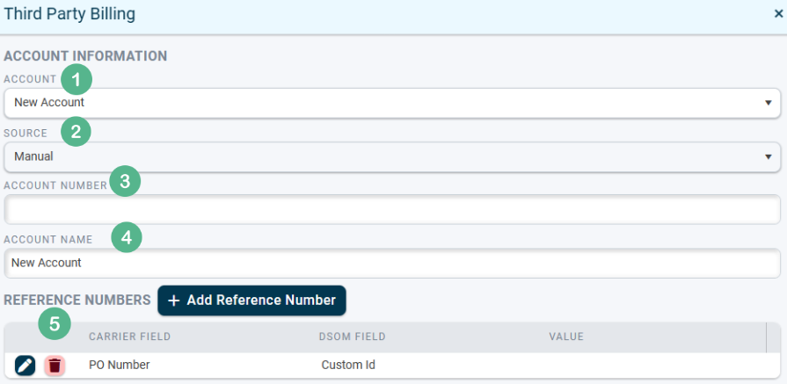Click the Carrier Field column header
The width and height of the screenshot is (787, 384).
(x=129, y=337)
